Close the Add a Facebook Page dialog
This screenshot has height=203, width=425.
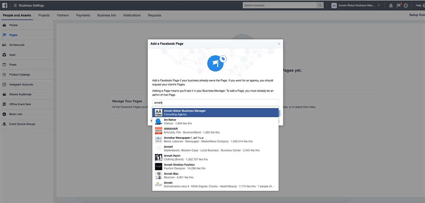pos(279,44)
